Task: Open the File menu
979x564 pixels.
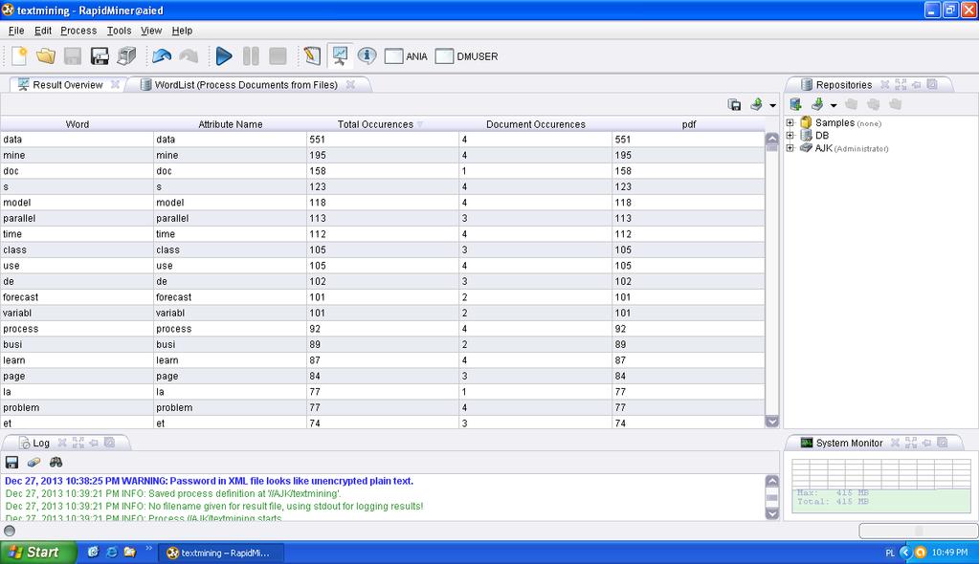Action: point(16,31)
